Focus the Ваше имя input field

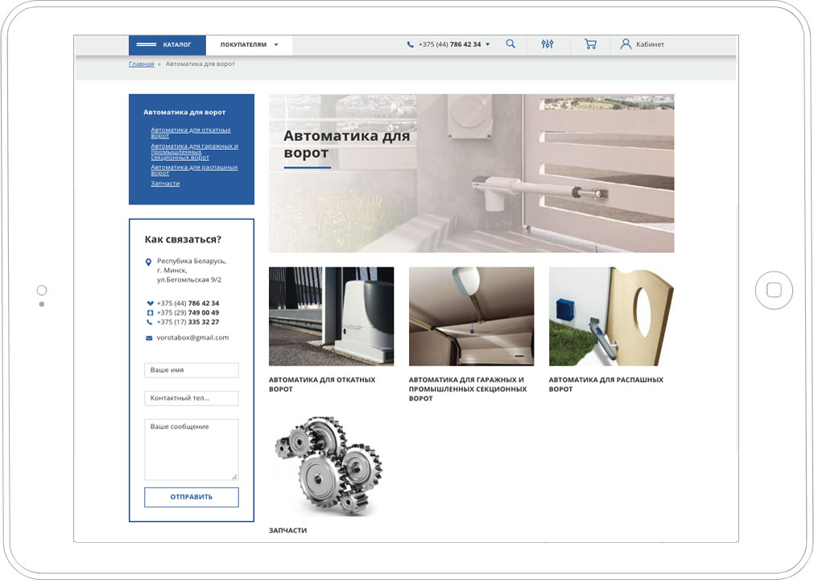tap(192, 371)
